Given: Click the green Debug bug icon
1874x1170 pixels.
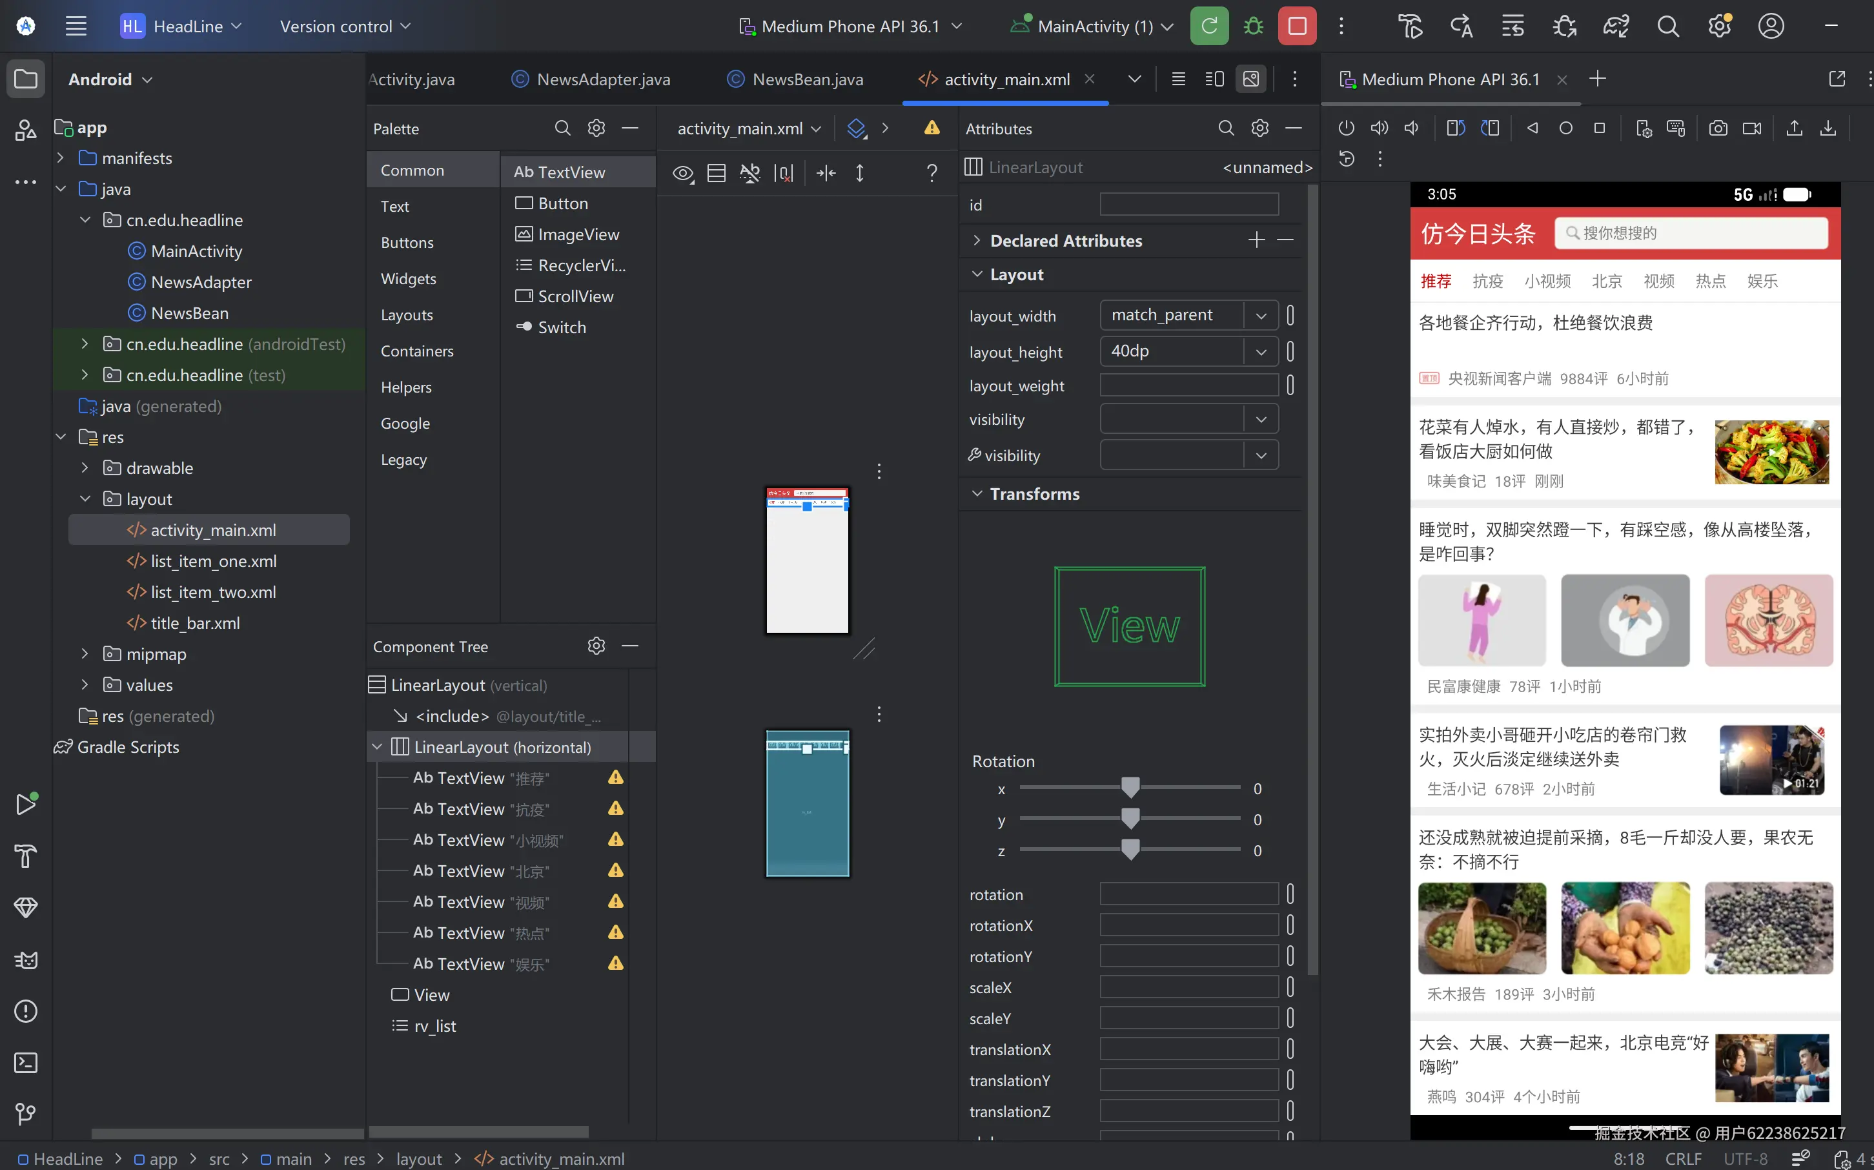Looking at the screenshot, I should [1253, 26].
